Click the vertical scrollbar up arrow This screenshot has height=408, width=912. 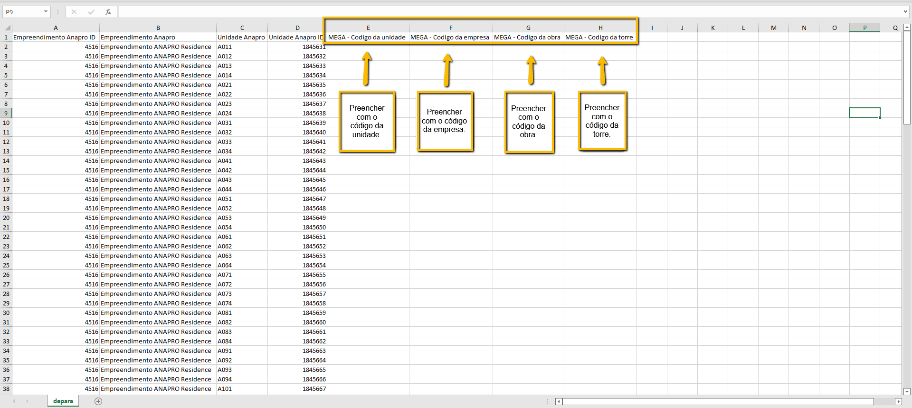point(906,28)
